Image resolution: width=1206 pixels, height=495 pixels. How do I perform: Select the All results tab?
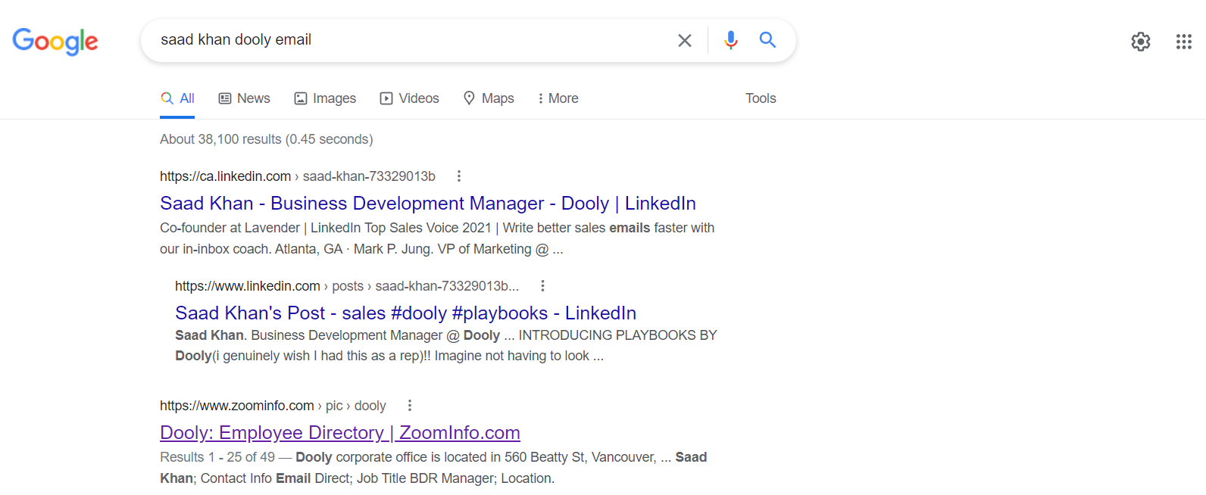tap(177, 98)
